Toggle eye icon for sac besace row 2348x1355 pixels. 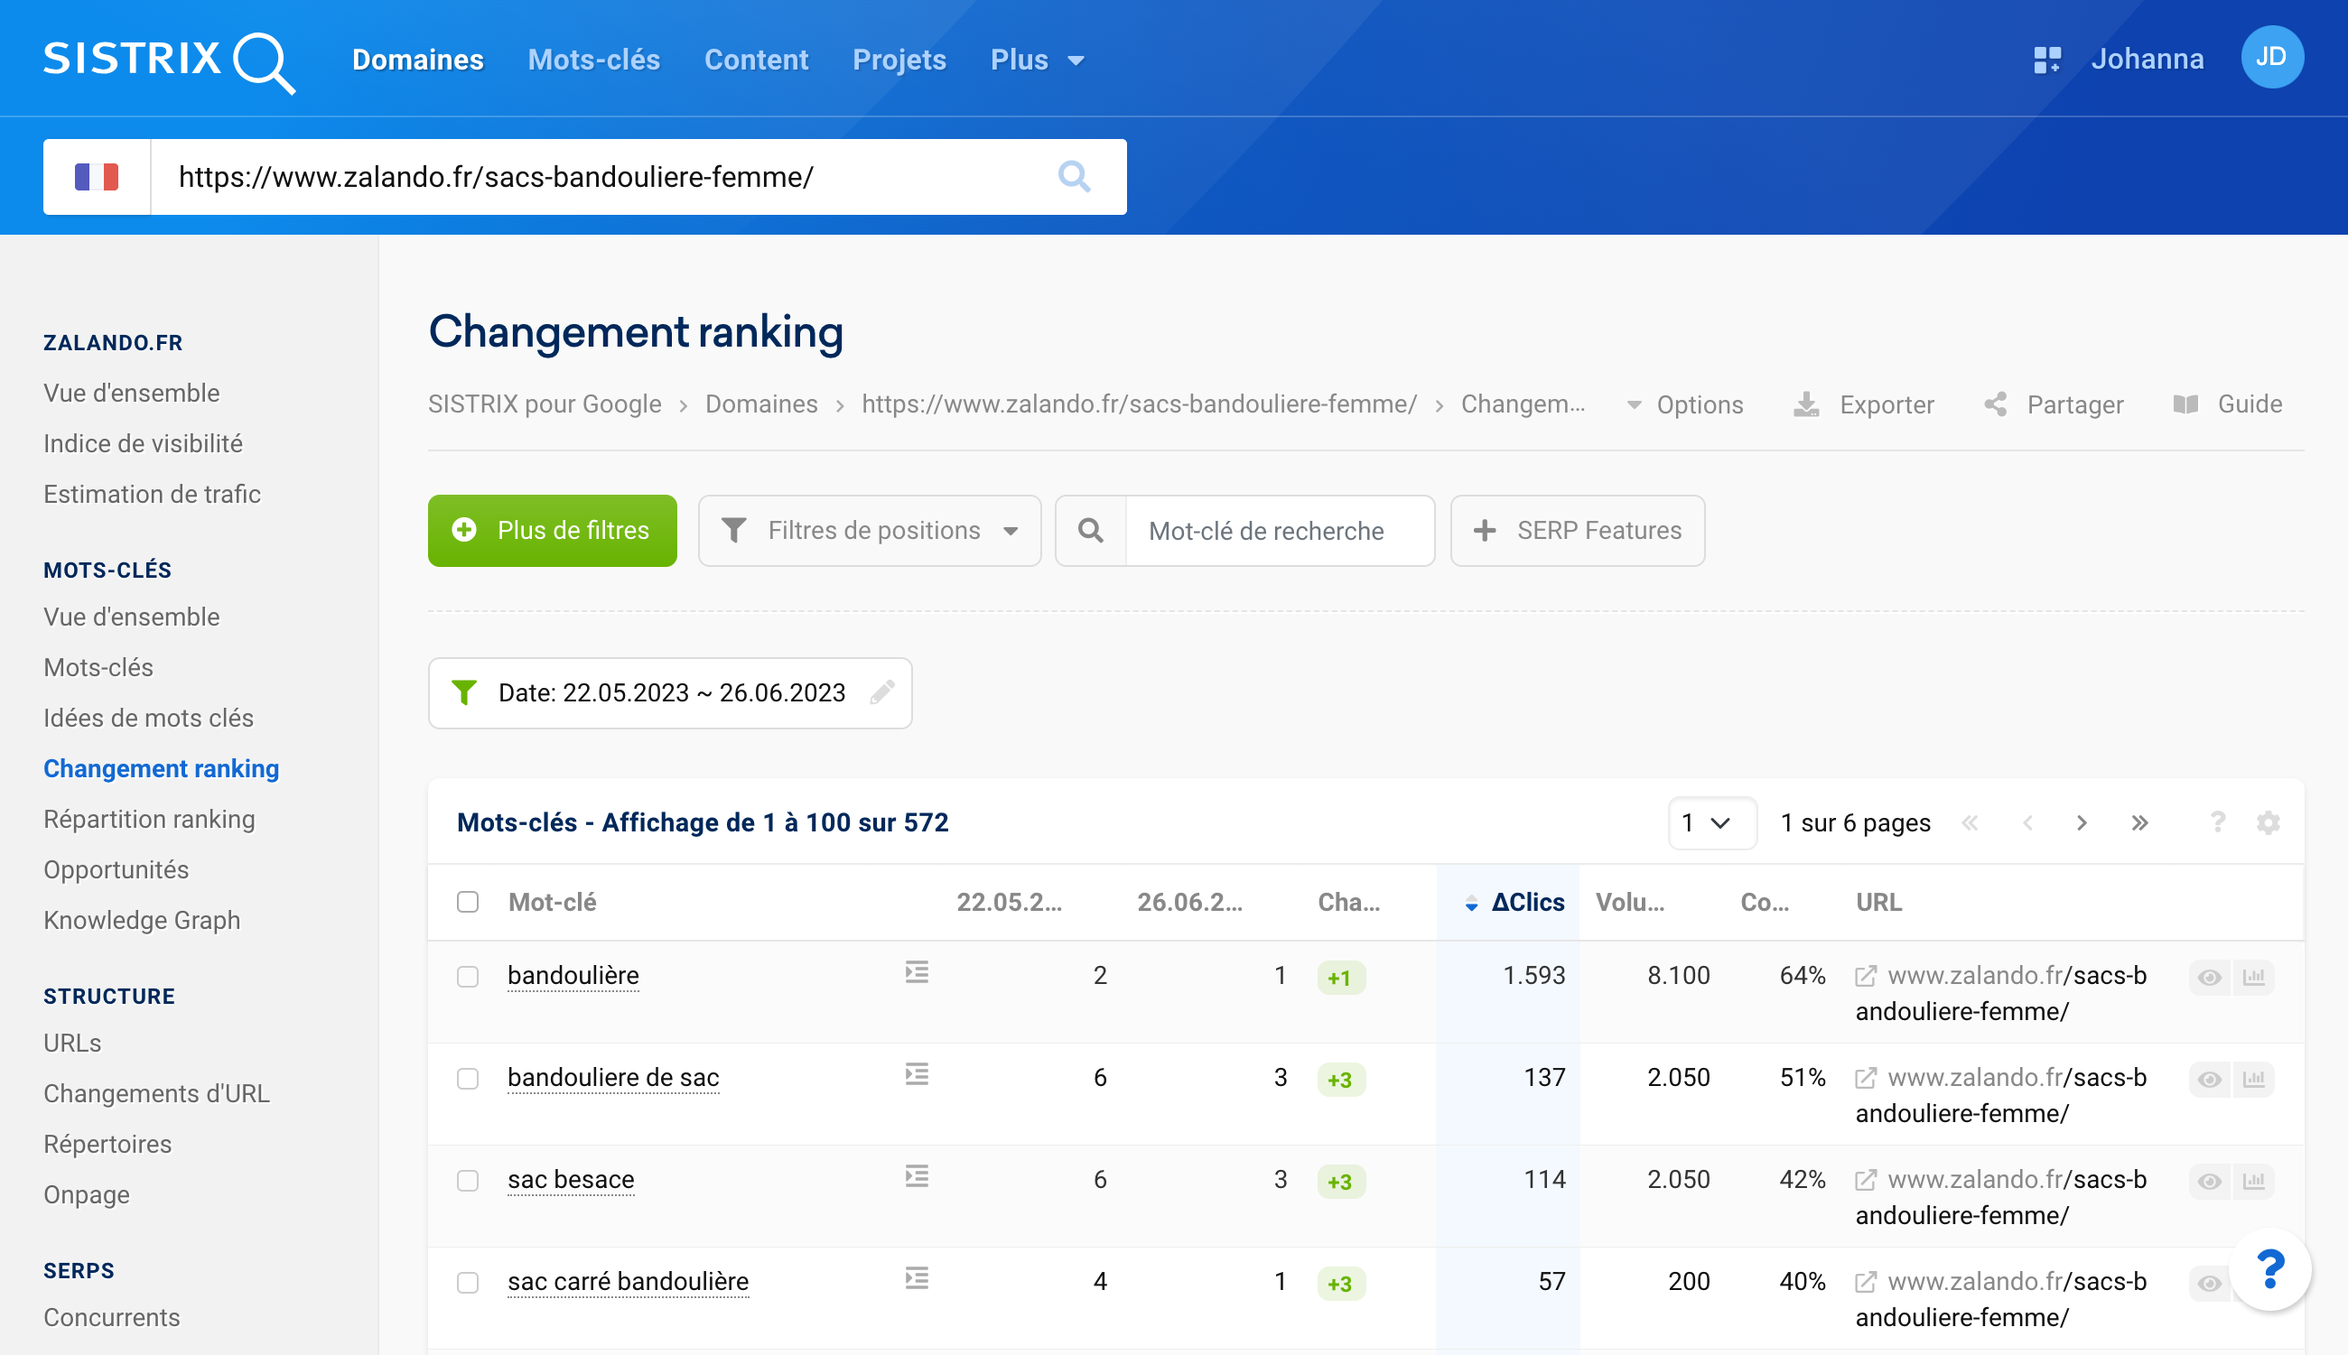2209,1182
